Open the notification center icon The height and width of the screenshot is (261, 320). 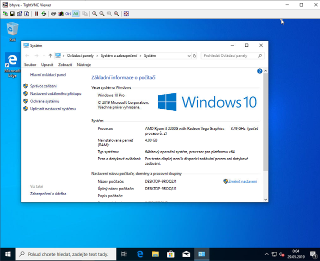point(313,254)
